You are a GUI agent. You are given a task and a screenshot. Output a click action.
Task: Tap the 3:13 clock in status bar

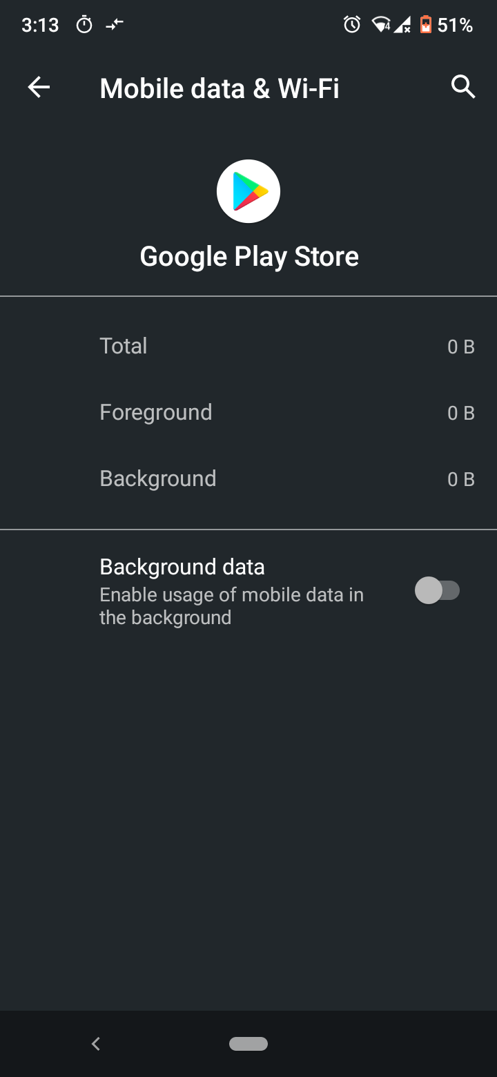(40, 26)
